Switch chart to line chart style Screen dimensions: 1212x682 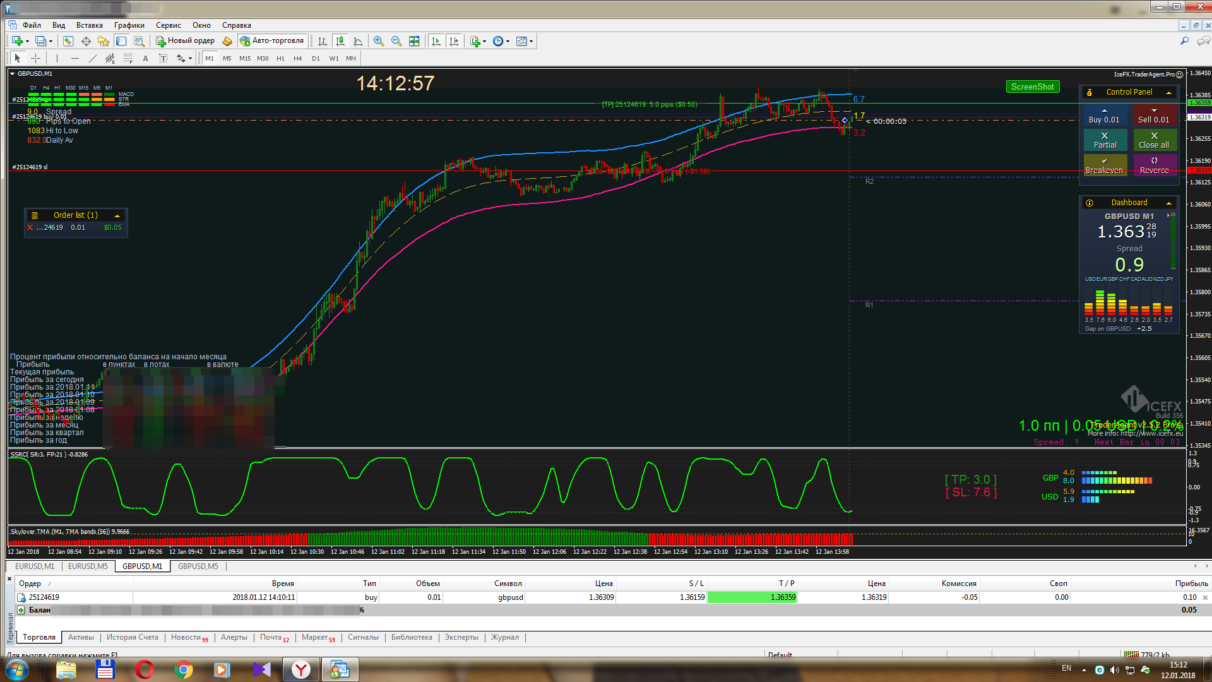[358, 41]
